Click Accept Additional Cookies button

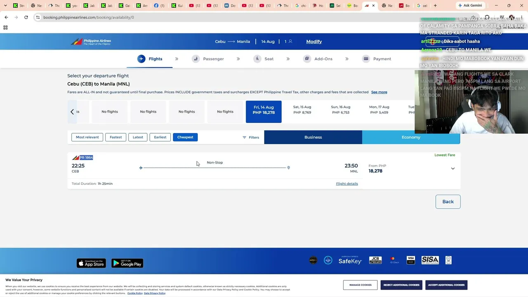tap(446, 285)
